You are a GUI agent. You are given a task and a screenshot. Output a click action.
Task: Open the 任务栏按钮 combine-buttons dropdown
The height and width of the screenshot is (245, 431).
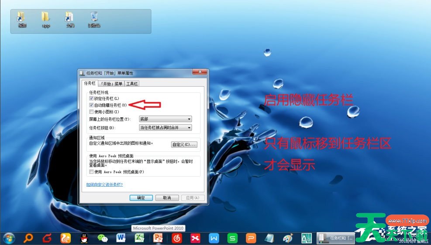(x=166, y=128)
